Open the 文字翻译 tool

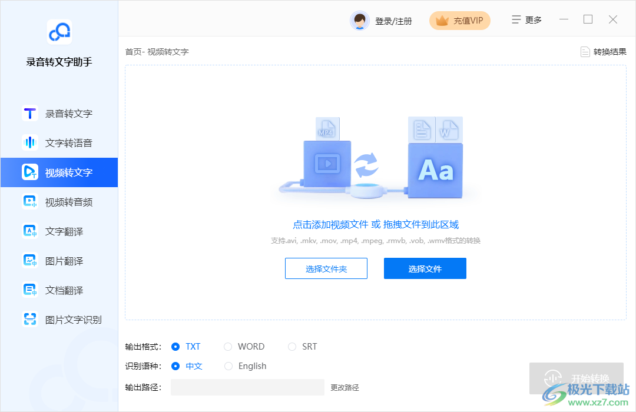coord(59,231)
